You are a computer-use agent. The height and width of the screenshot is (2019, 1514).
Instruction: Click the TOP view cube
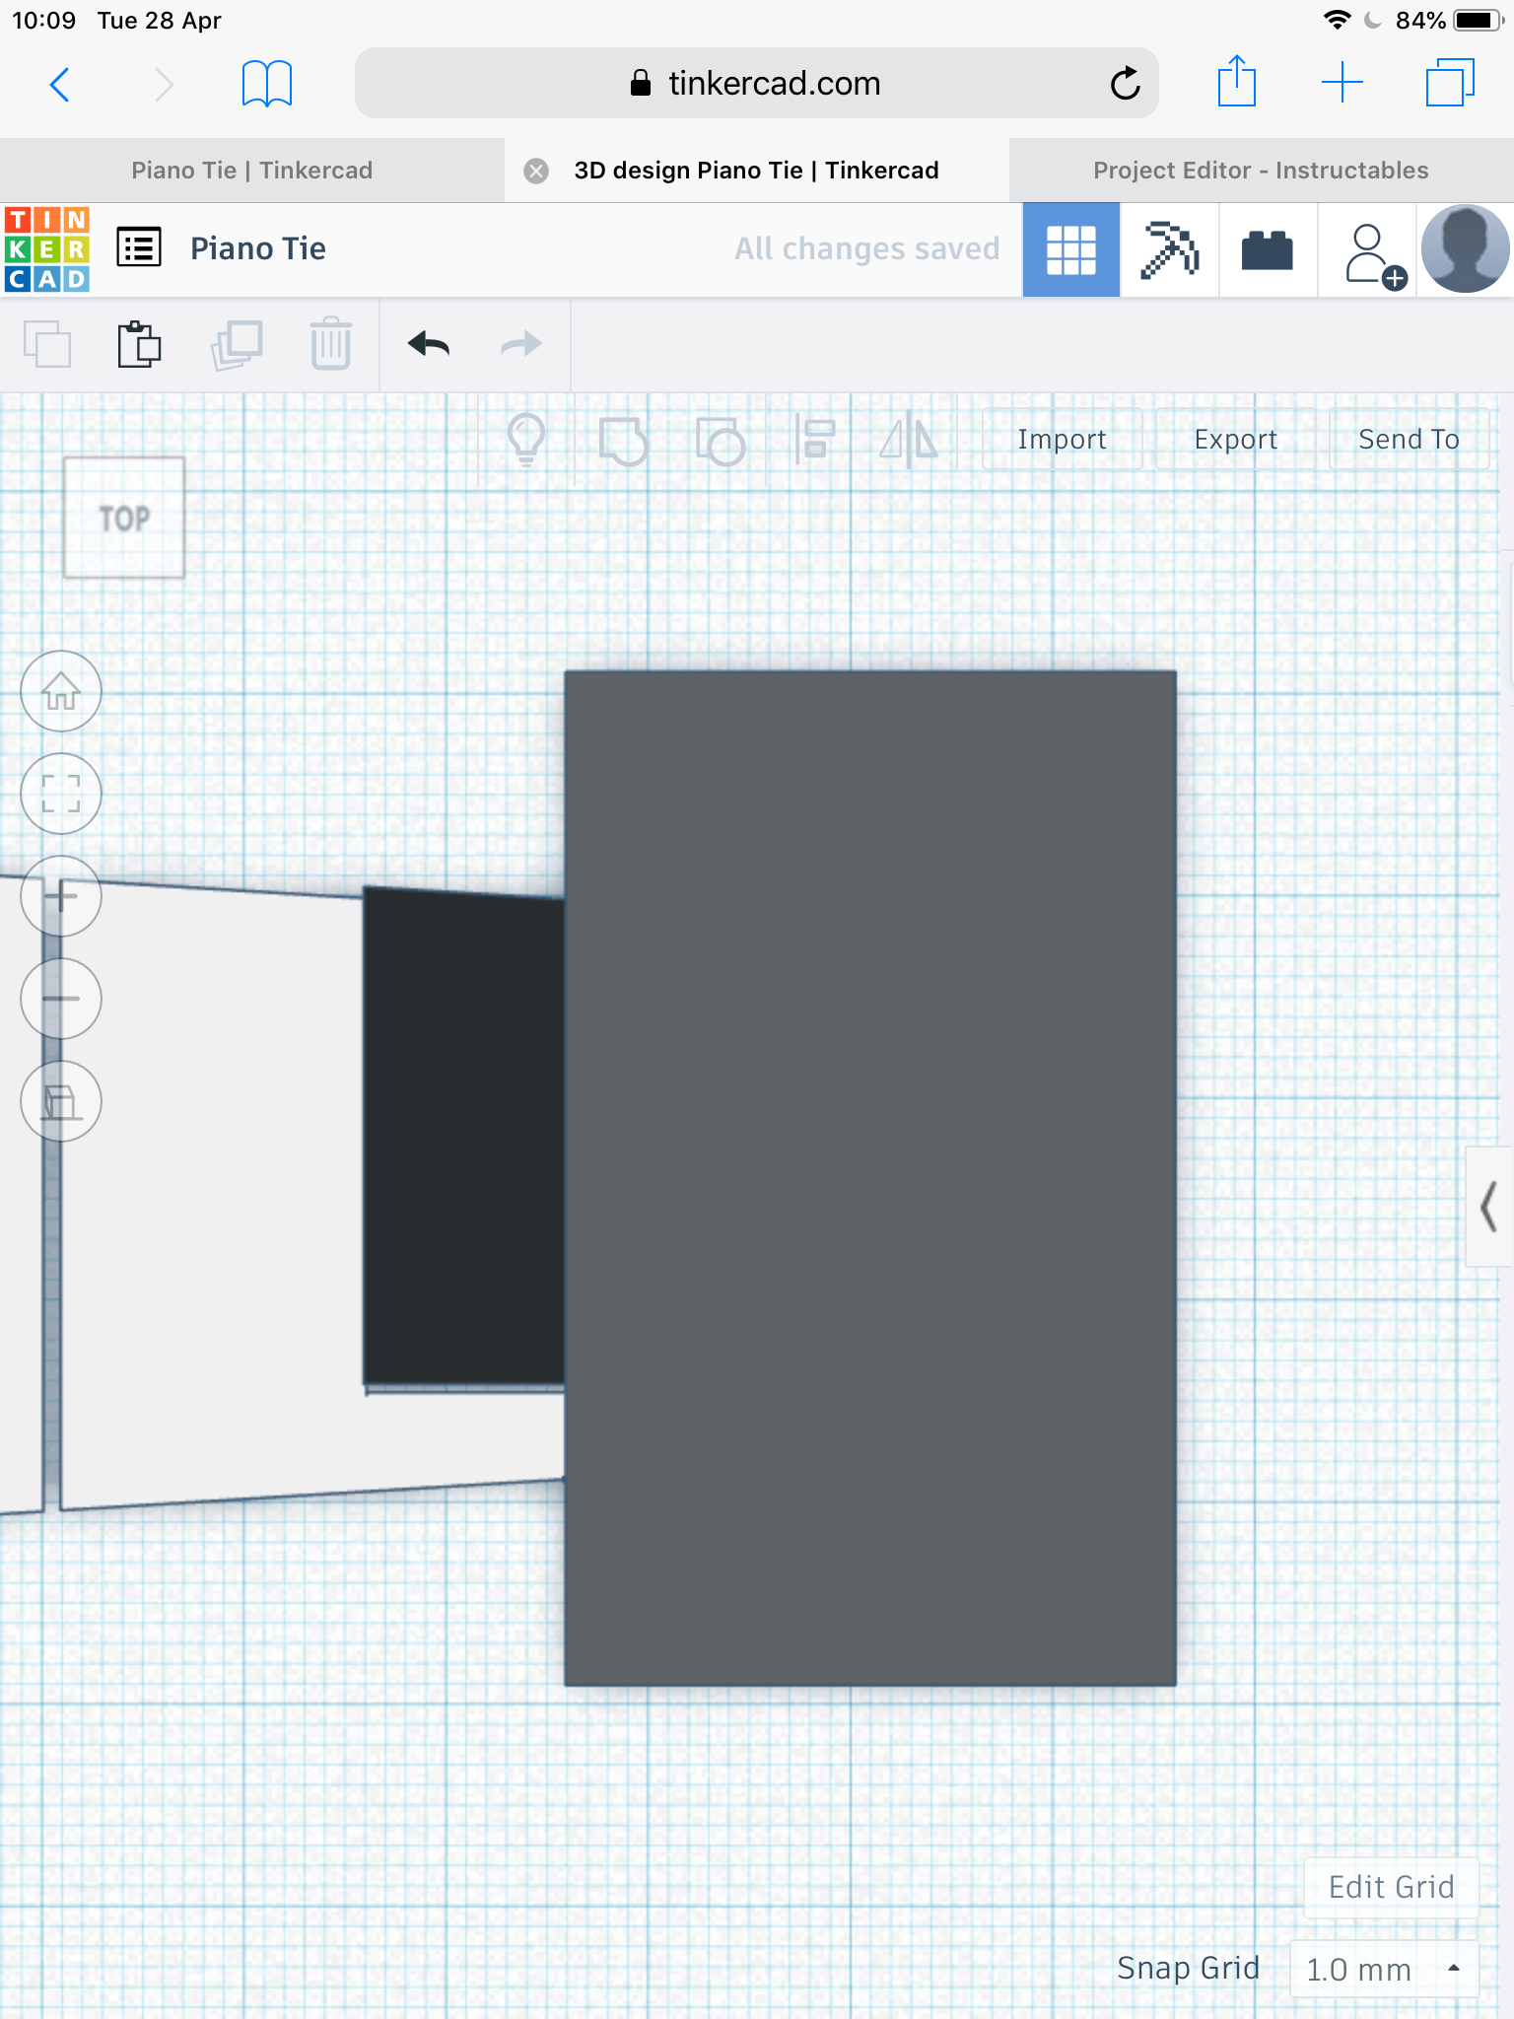(x=124, y=518)
